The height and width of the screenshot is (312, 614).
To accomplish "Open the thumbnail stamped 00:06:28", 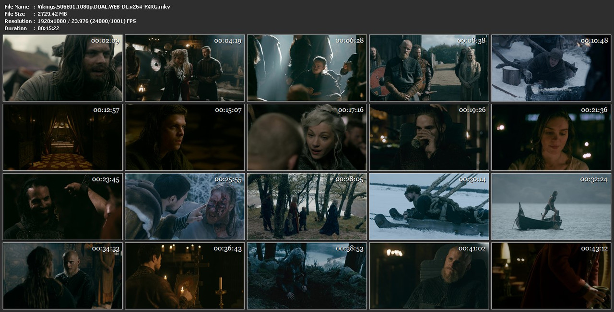I will 307,68.
